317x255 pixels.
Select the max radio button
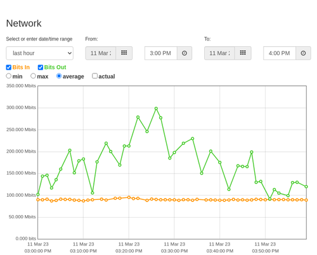[33, 76]
